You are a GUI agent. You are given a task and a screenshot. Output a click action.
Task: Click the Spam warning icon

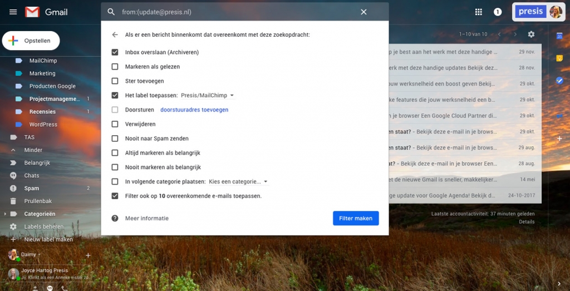[x=13, y=188]
